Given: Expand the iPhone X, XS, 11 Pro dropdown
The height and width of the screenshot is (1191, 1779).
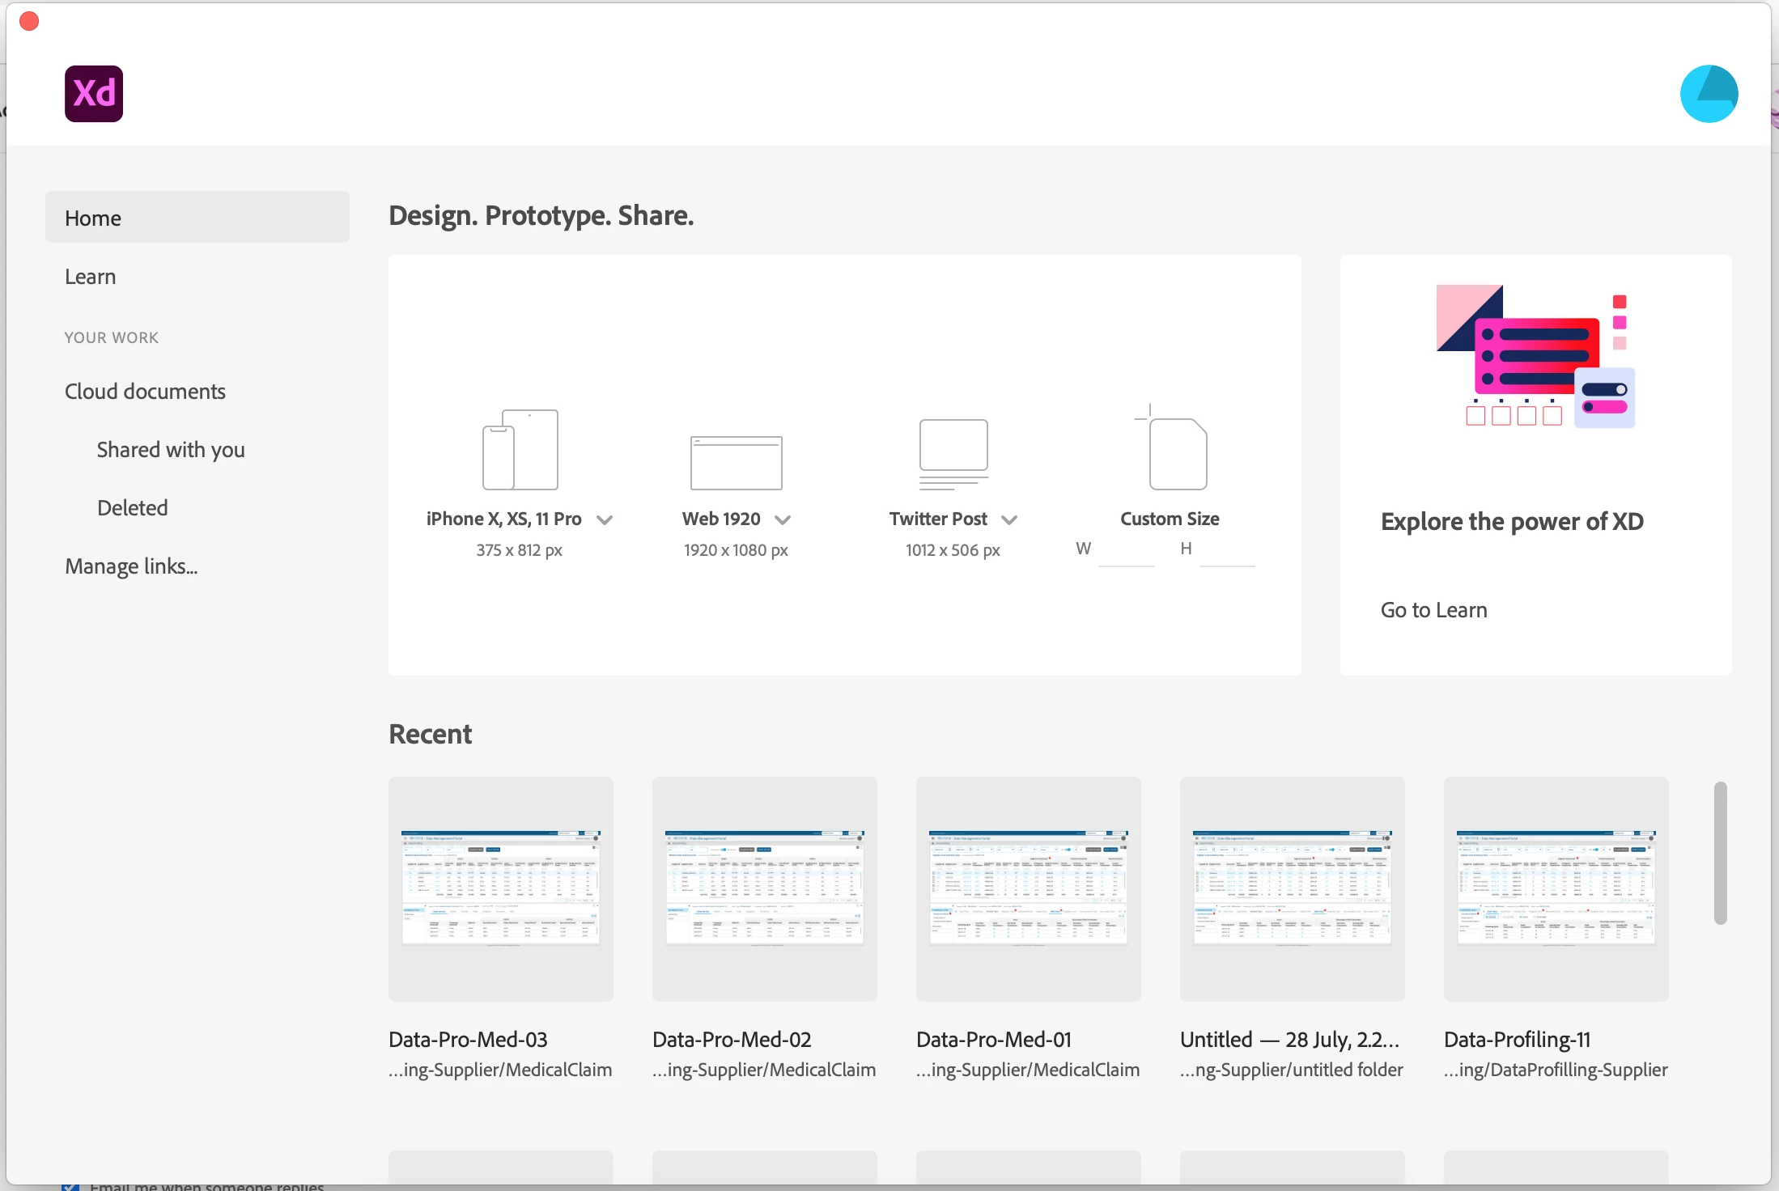Looking at the screenshot, I should click(x=605, y=520).
